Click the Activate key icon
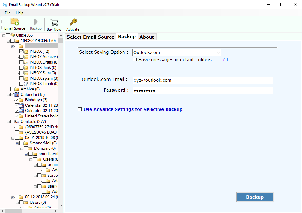The height and width of the screenshot is (213, 302). coord(73,22)
